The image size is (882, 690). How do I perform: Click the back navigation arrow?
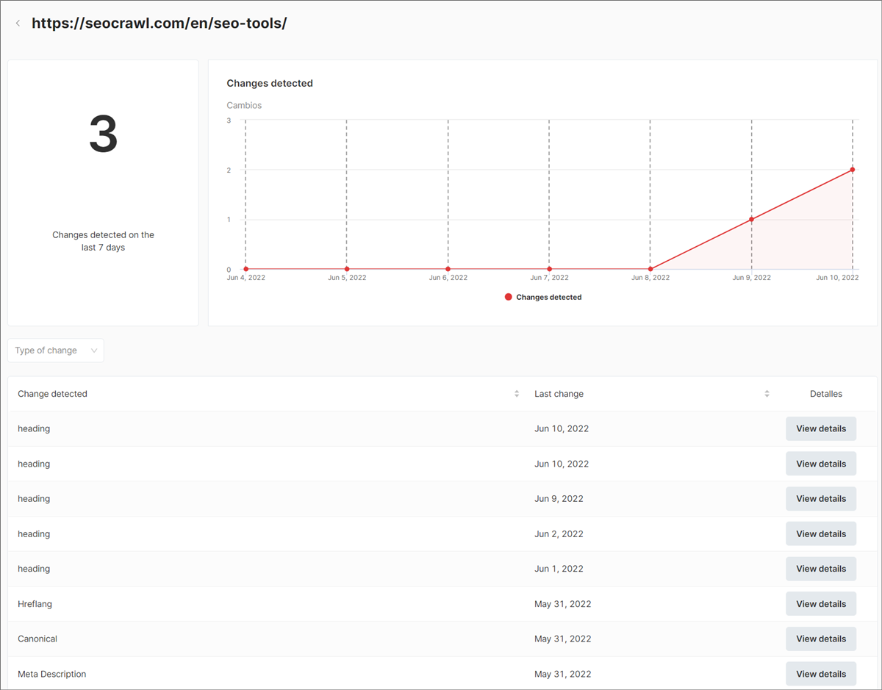coord(18,22)
